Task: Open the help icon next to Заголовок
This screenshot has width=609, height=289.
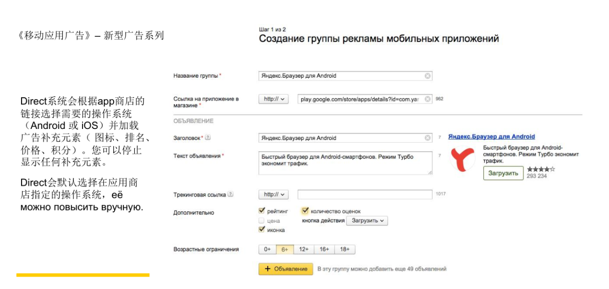Action: point(208,138)
